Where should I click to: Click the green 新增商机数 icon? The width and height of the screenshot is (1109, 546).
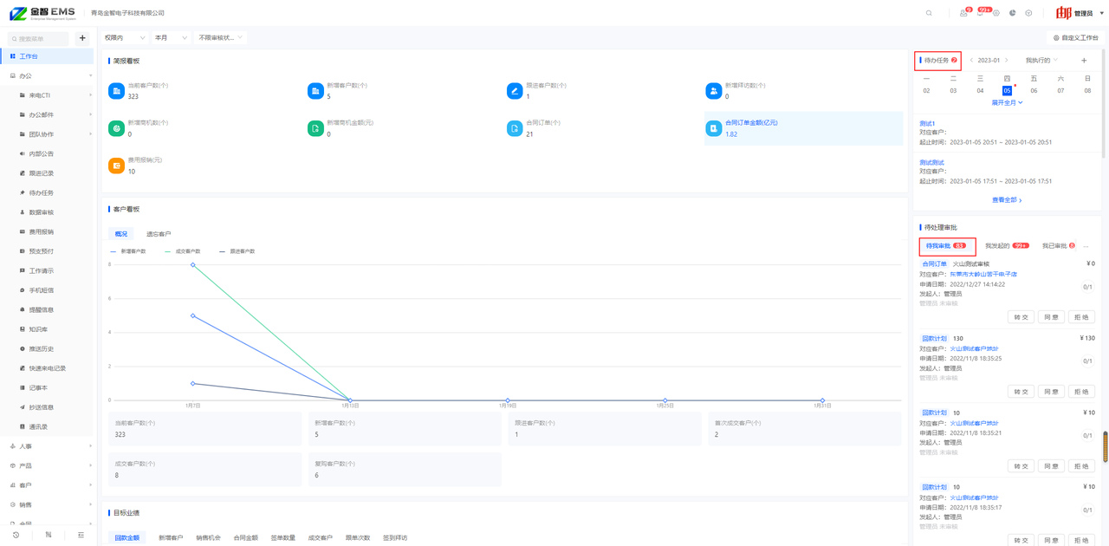click(116, 128)
